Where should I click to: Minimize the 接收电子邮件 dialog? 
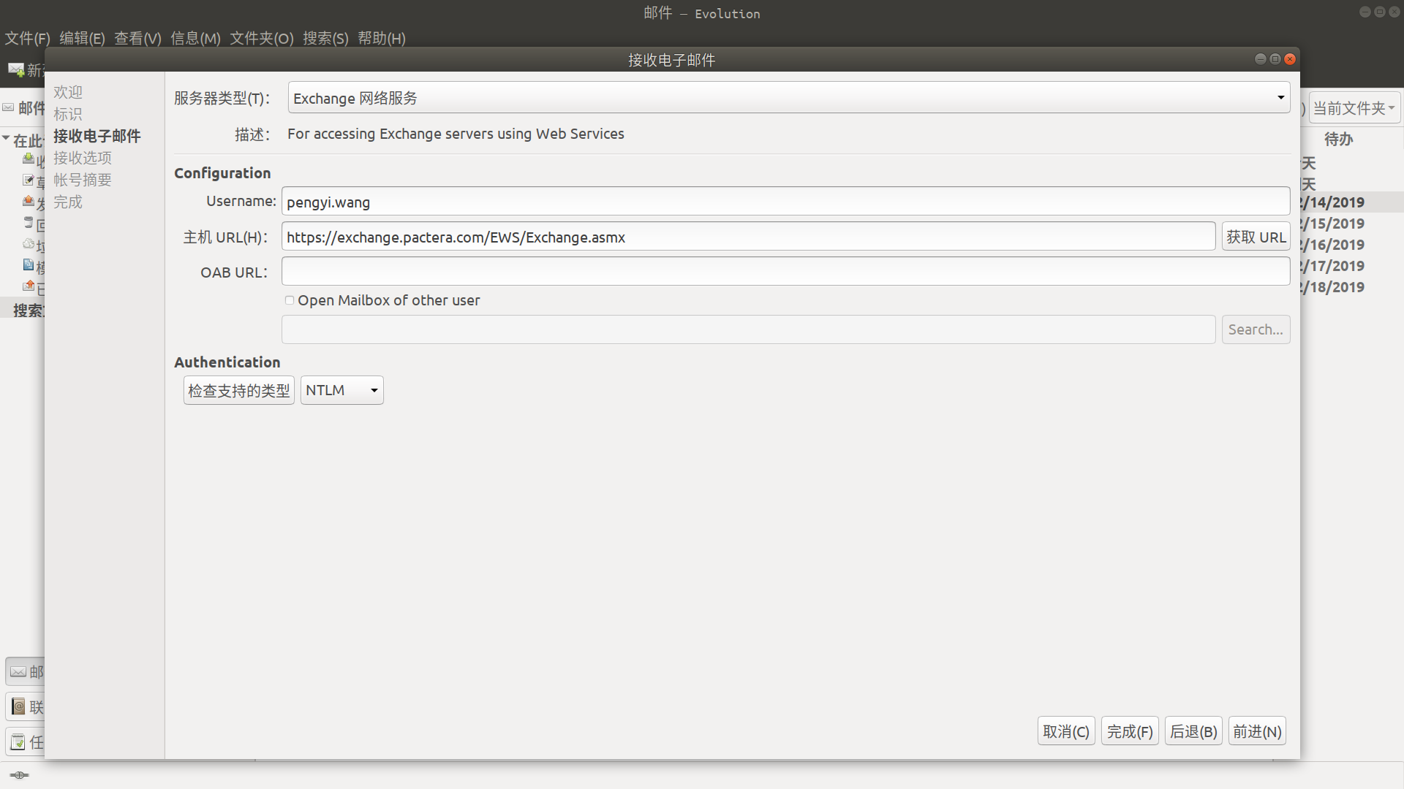pos(1260,59)
